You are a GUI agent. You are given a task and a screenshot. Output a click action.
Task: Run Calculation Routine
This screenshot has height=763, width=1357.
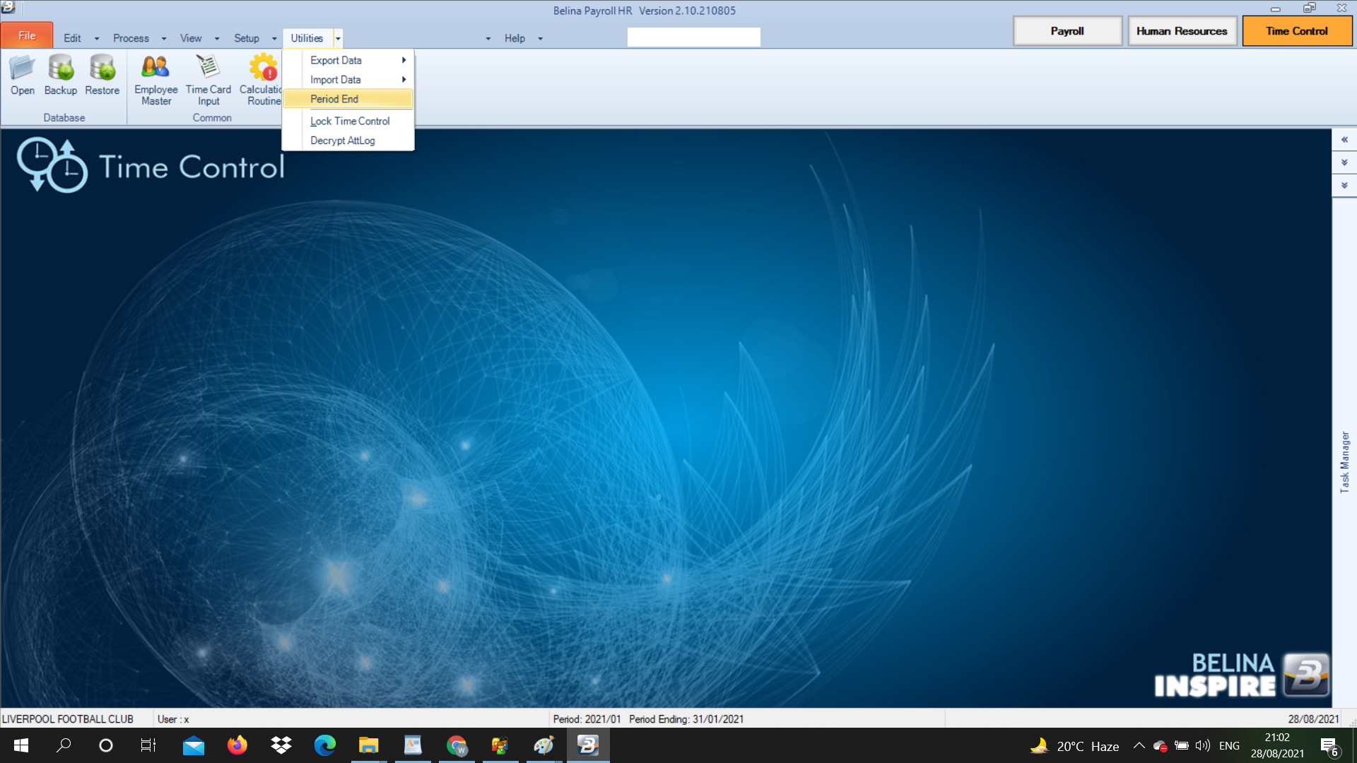260,80
